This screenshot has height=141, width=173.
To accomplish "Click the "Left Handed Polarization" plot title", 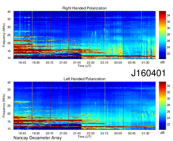I will 84,79.
